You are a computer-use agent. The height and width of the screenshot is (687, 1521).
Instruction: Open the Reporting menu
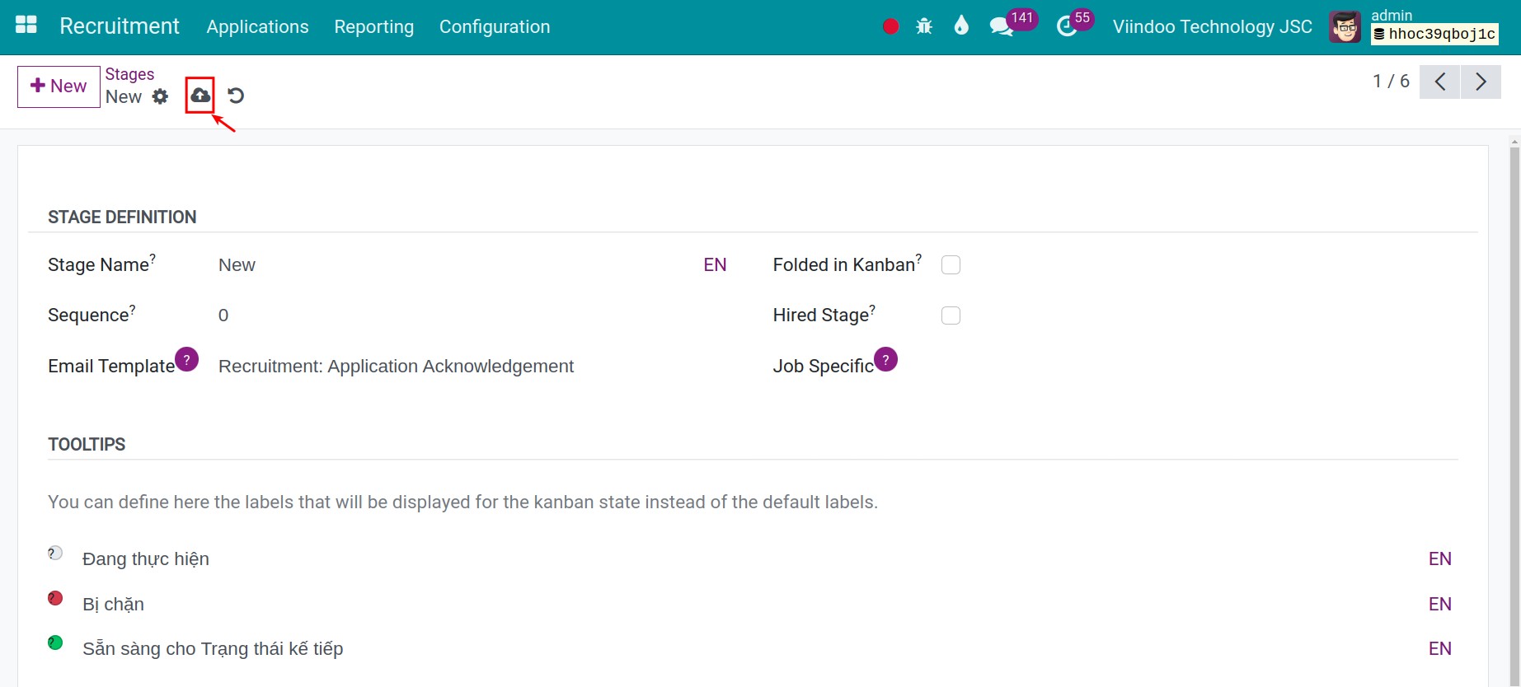point(374,26)
